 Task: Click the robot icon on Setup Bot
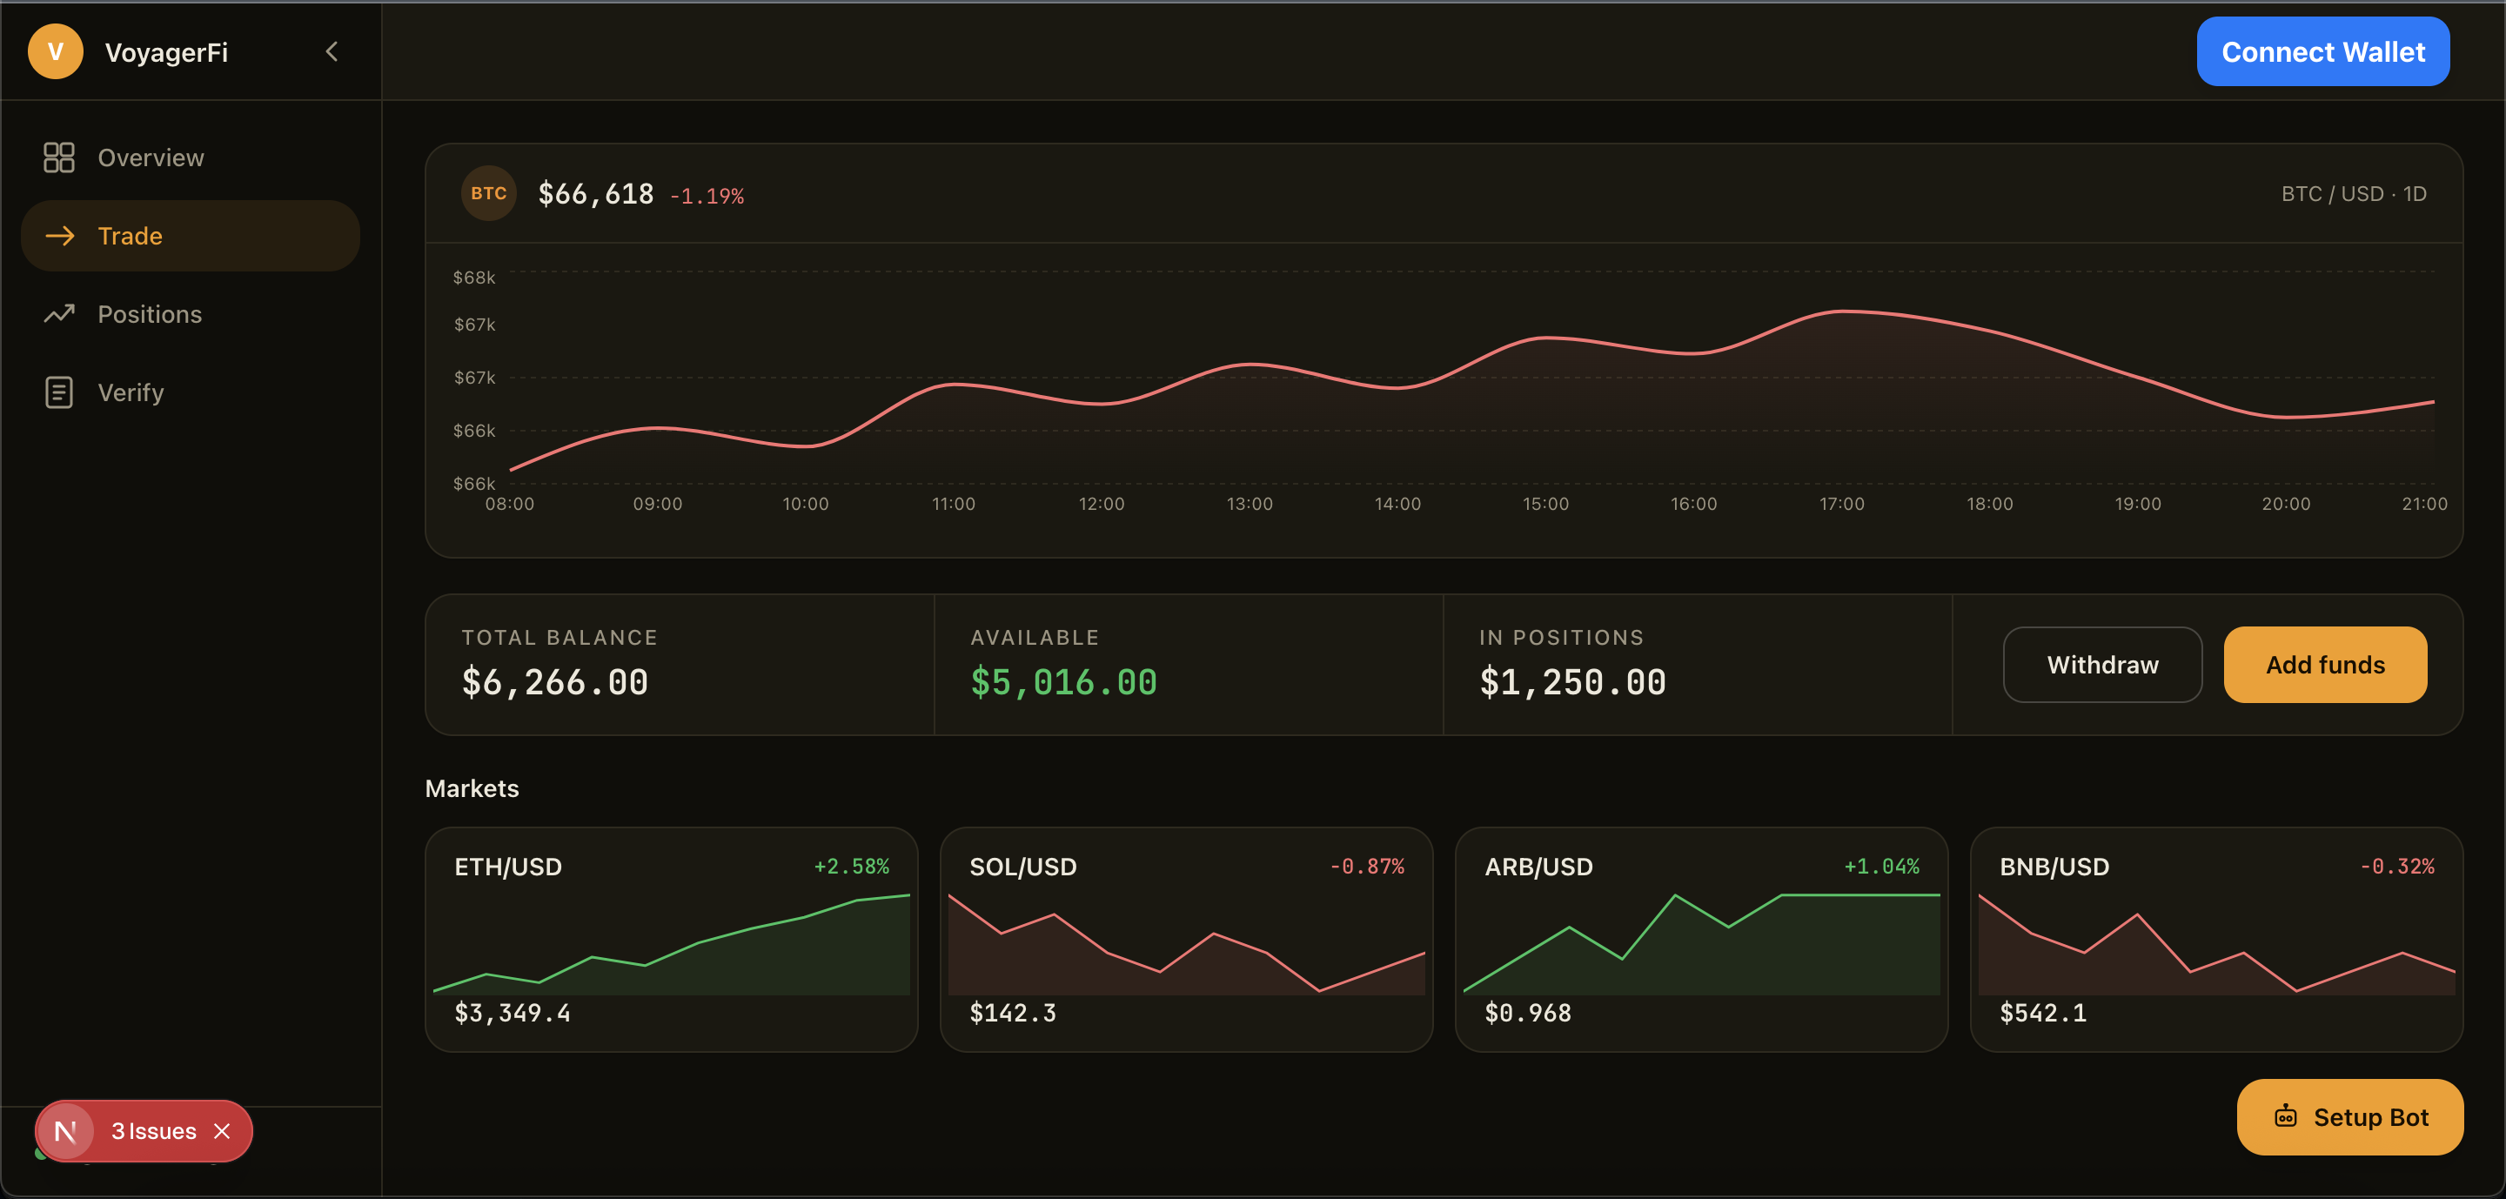click(2285, 1116)
